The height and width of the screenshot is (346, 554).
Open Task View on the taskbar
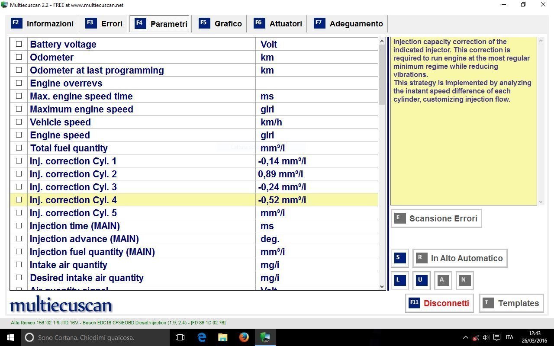[180, 337]
